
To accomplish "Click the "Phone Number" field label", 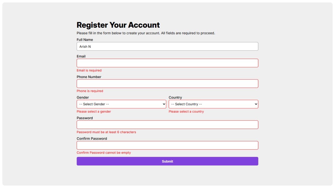I will click(89, 77).
